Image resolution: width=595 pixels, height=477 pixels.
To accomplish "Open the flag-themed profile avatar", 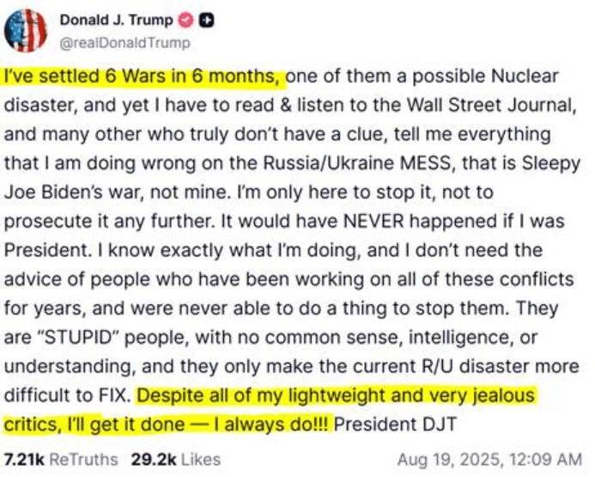I will 26,30.
